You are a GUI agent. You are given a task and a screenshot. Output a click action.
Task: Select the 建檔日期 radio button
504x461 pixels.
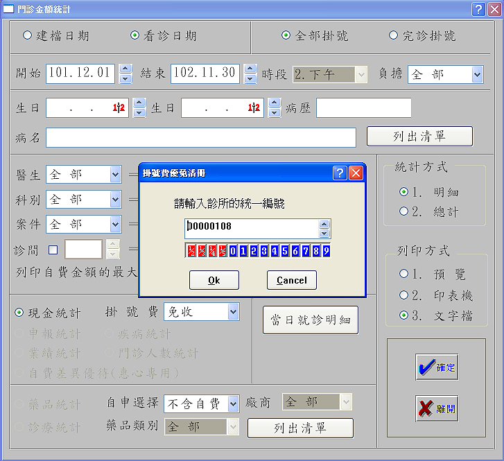coord(28,35)
